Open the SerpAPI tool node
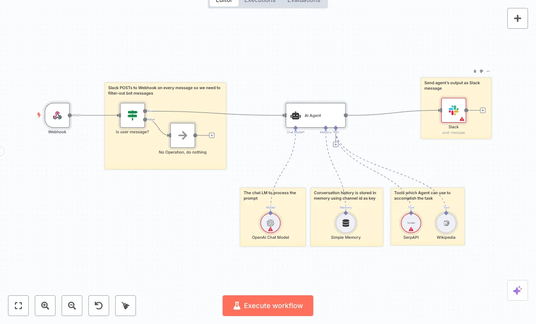 [x=411, y=223]
